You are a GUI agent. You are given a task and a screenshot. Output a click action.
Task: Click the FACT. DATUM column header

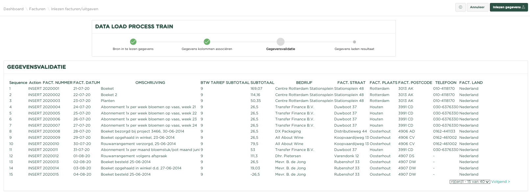tap(87, 83)
